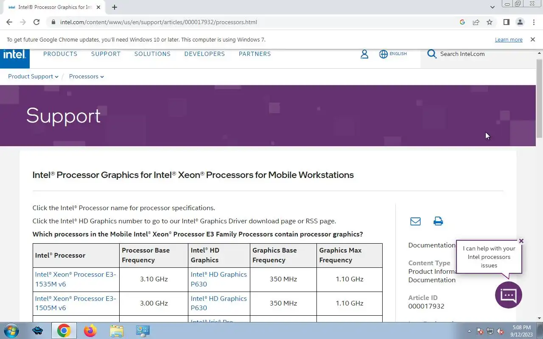
Task: Open a new browser tab
Action: 115,7
